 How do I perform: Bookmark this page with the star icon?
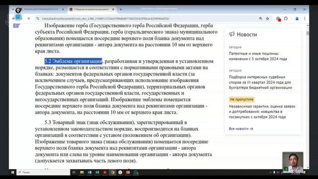267,18
